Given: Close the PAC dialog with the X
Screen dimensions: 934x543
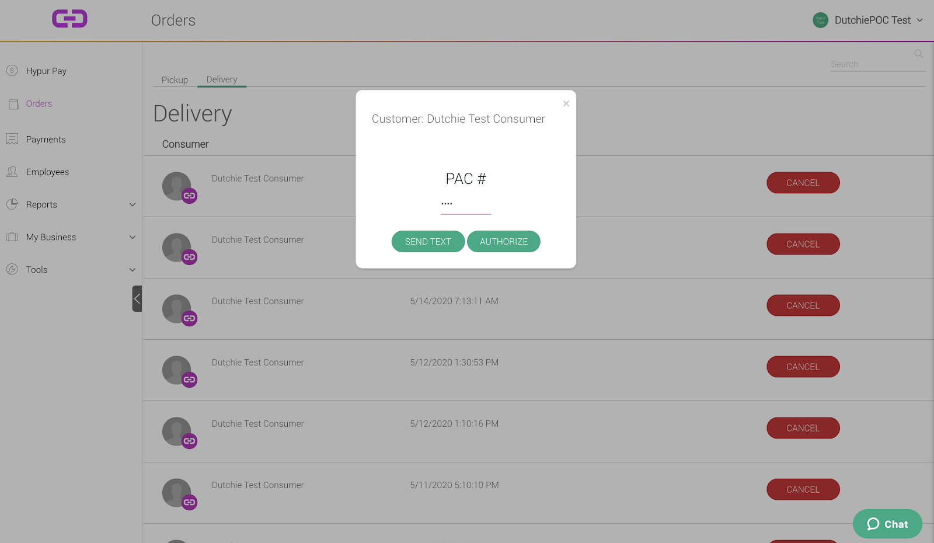Looking at the screenshot, I should tap(566, 103).
